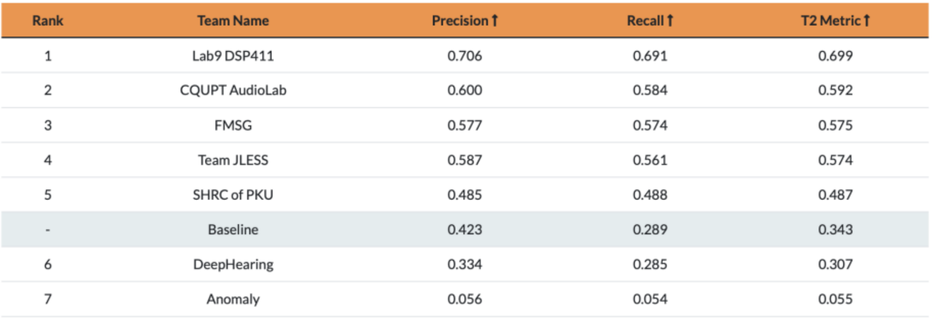Sort by the Precision column arrow
Viewport: 932px width, 323px height.
(494, 21)
